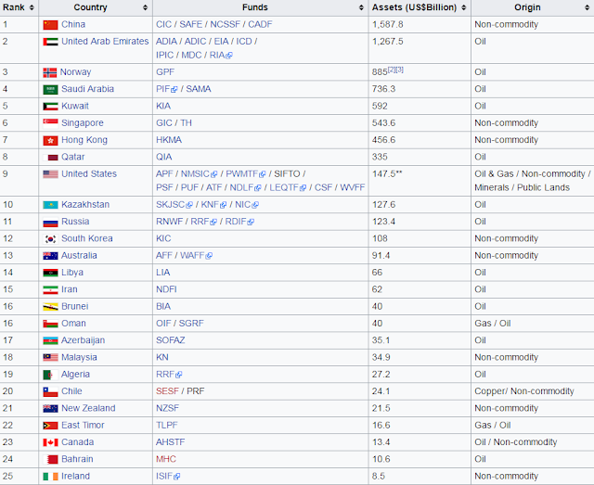Sort table by Country column arrows
Viewport: 594px width, 485px height.
pyautogui.click(x=145, y=7)
